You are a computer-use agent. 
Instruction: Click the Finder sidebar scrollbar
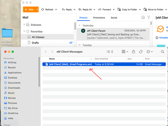point(39,72)
